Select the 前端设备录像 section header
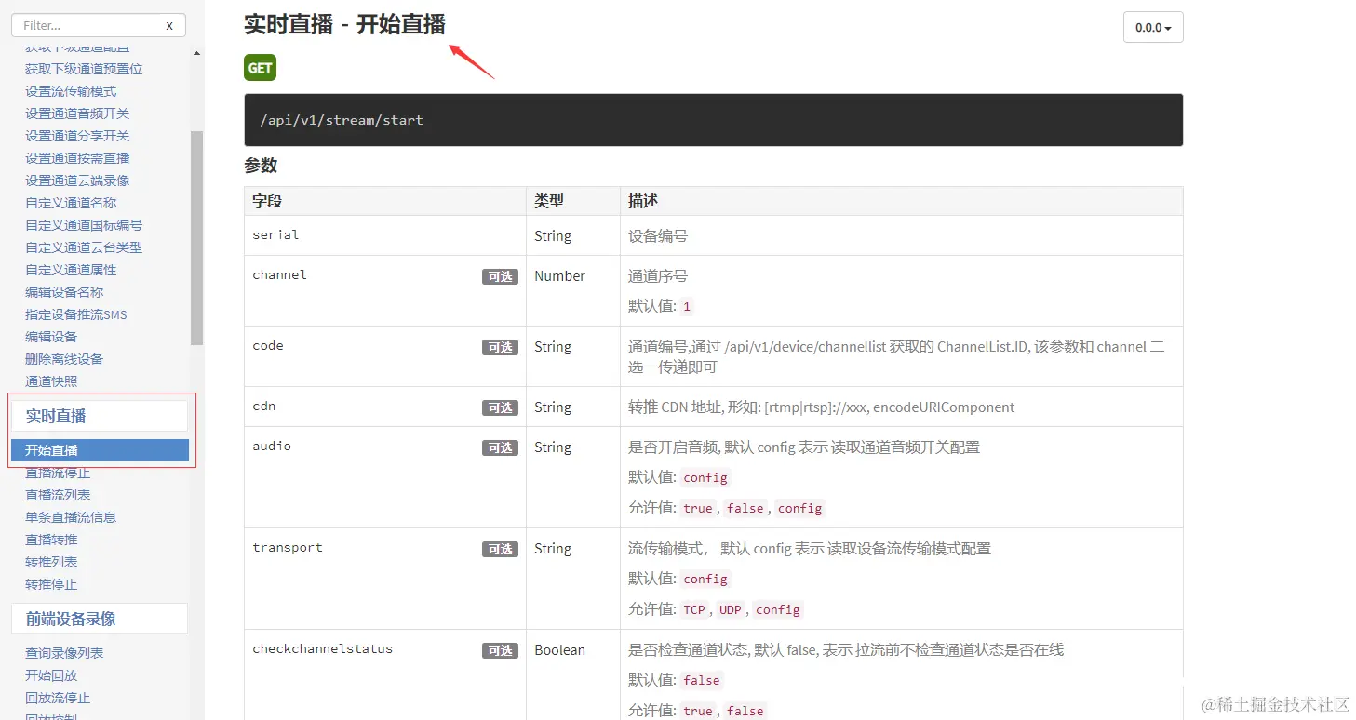The height and width of the screenshot is (720, 1356). click(x=100, y=619)
